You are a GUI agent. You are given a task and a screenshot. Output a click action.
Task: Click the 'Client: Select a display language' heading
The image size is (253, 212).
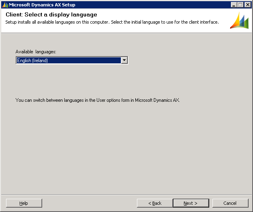click(51, 15)
